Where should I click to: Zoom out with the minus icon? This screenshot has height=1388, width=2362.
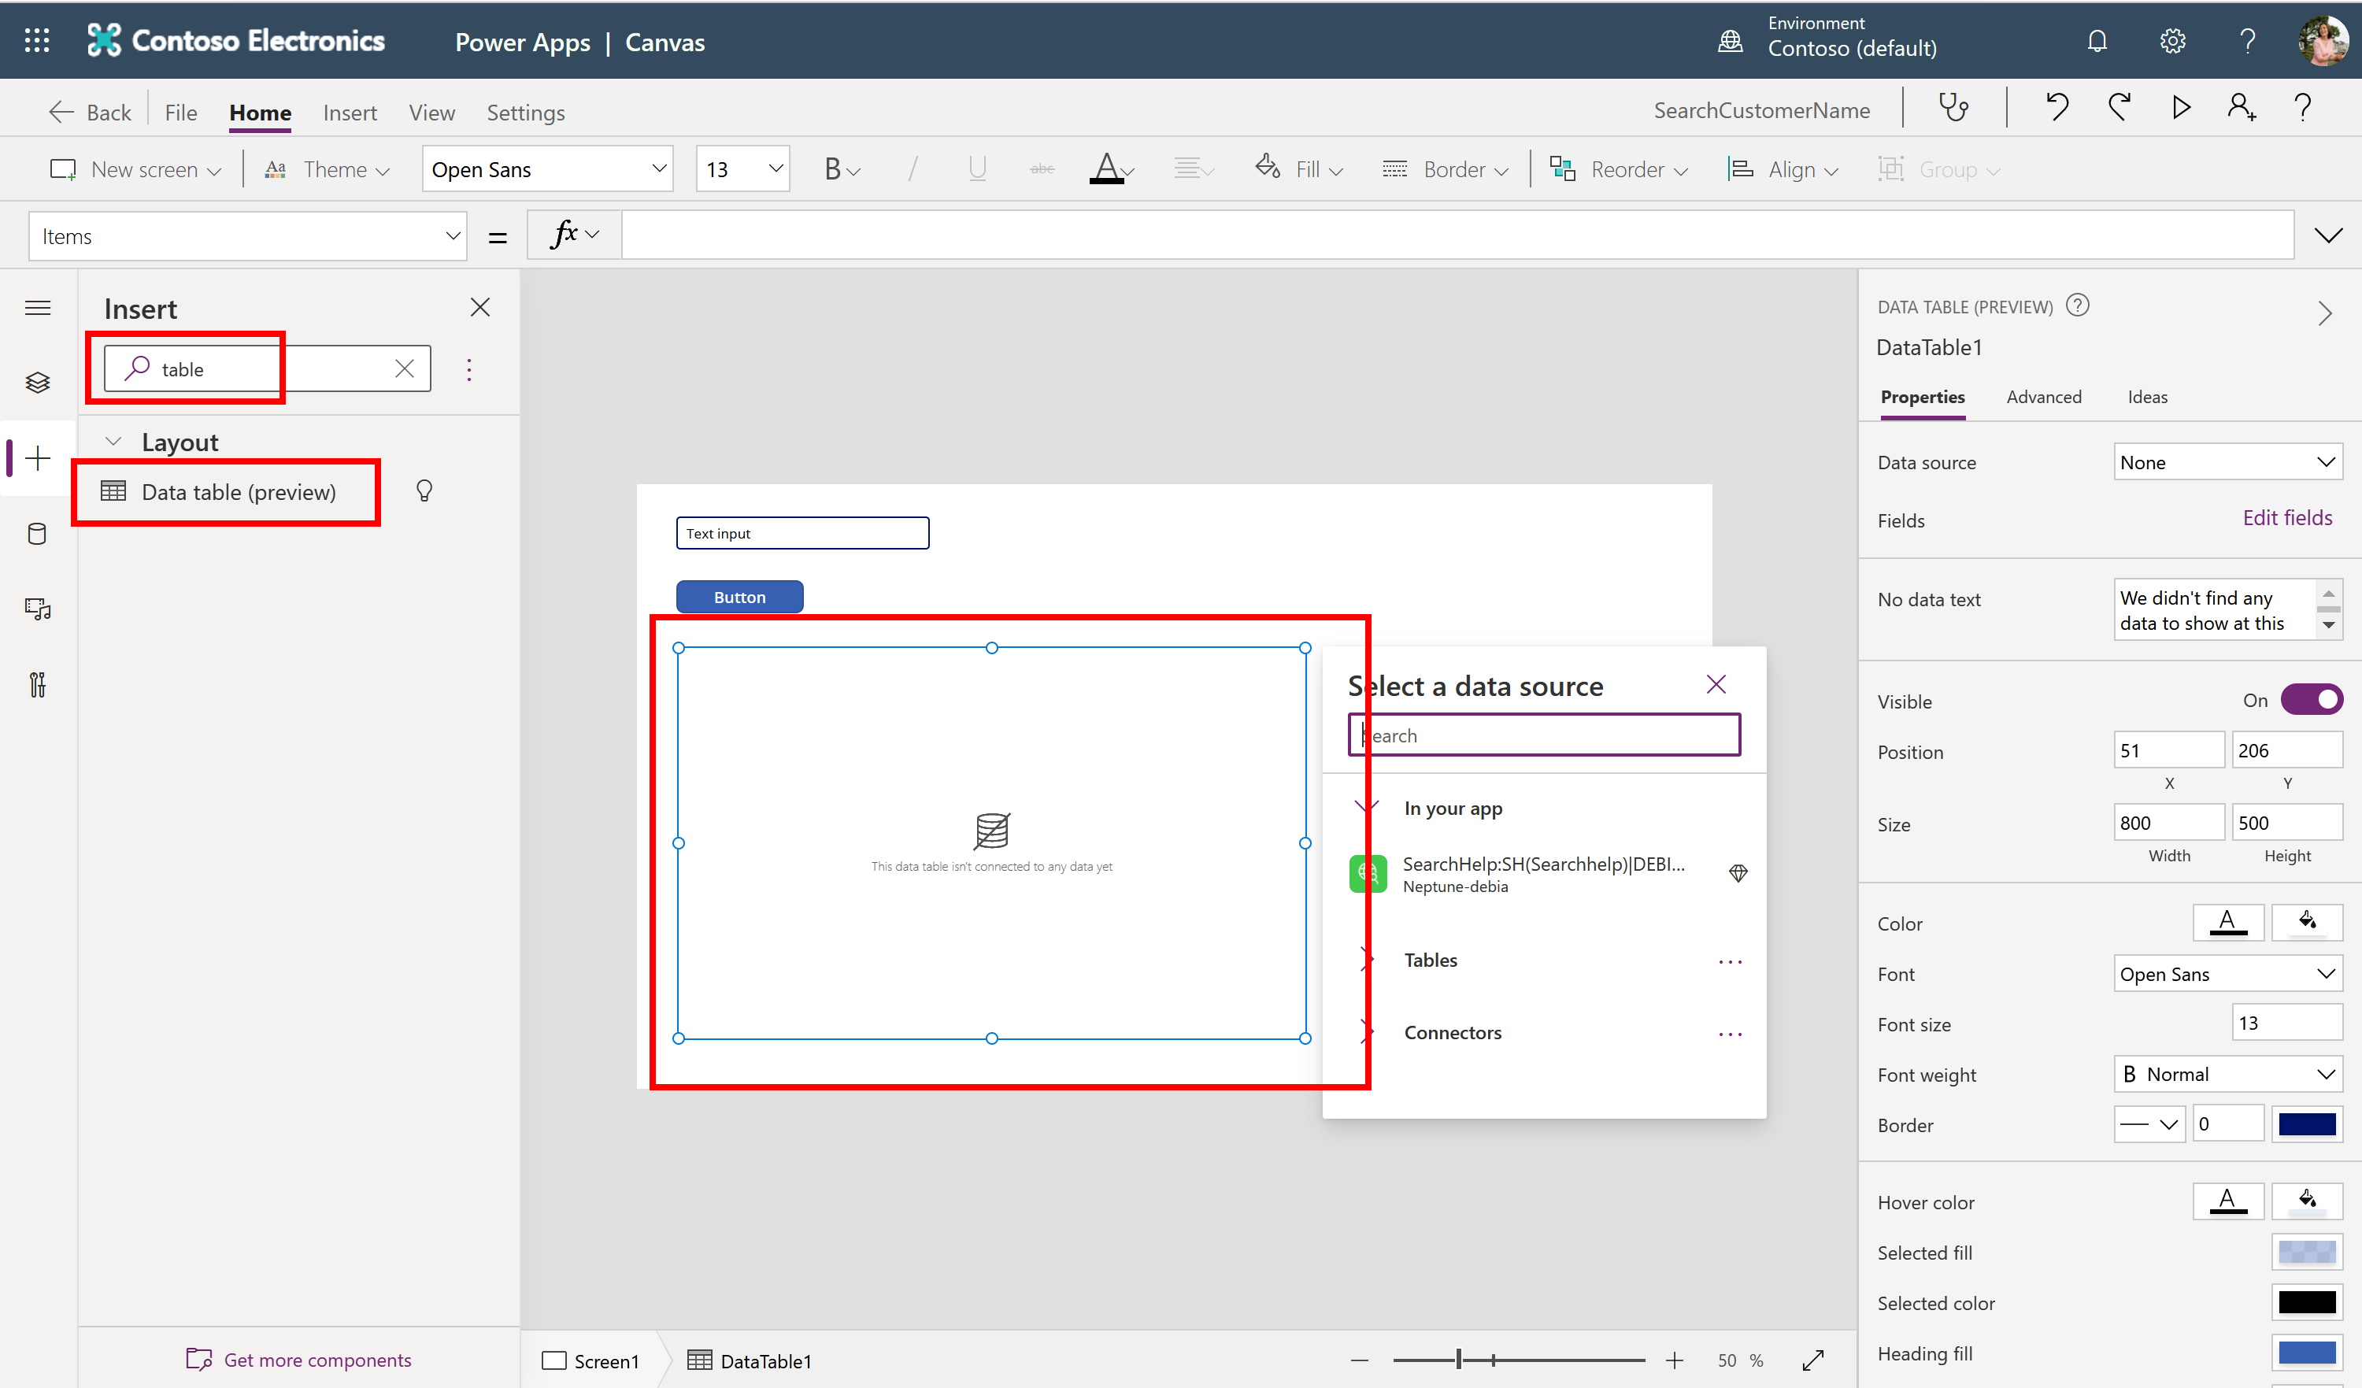1359,1360
